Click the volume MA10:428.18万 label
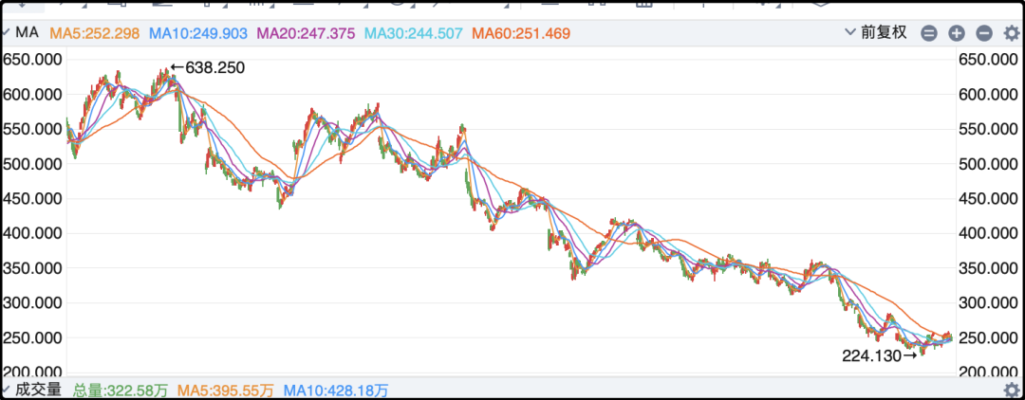Viewport: 1025px width, 400px height. click(x=336, y=391)
